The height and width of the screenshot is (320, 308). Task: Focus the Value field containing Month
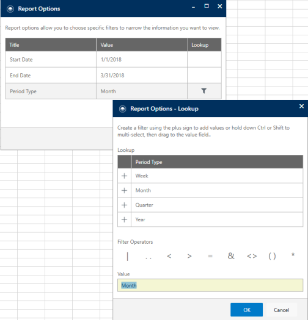210,285
